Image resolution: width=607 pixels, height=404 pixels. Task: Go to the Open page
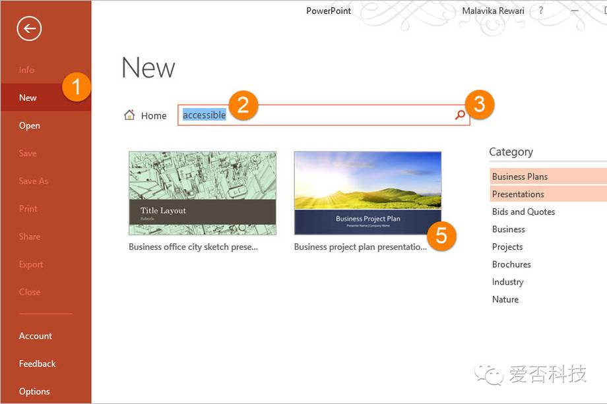[30, 126]
